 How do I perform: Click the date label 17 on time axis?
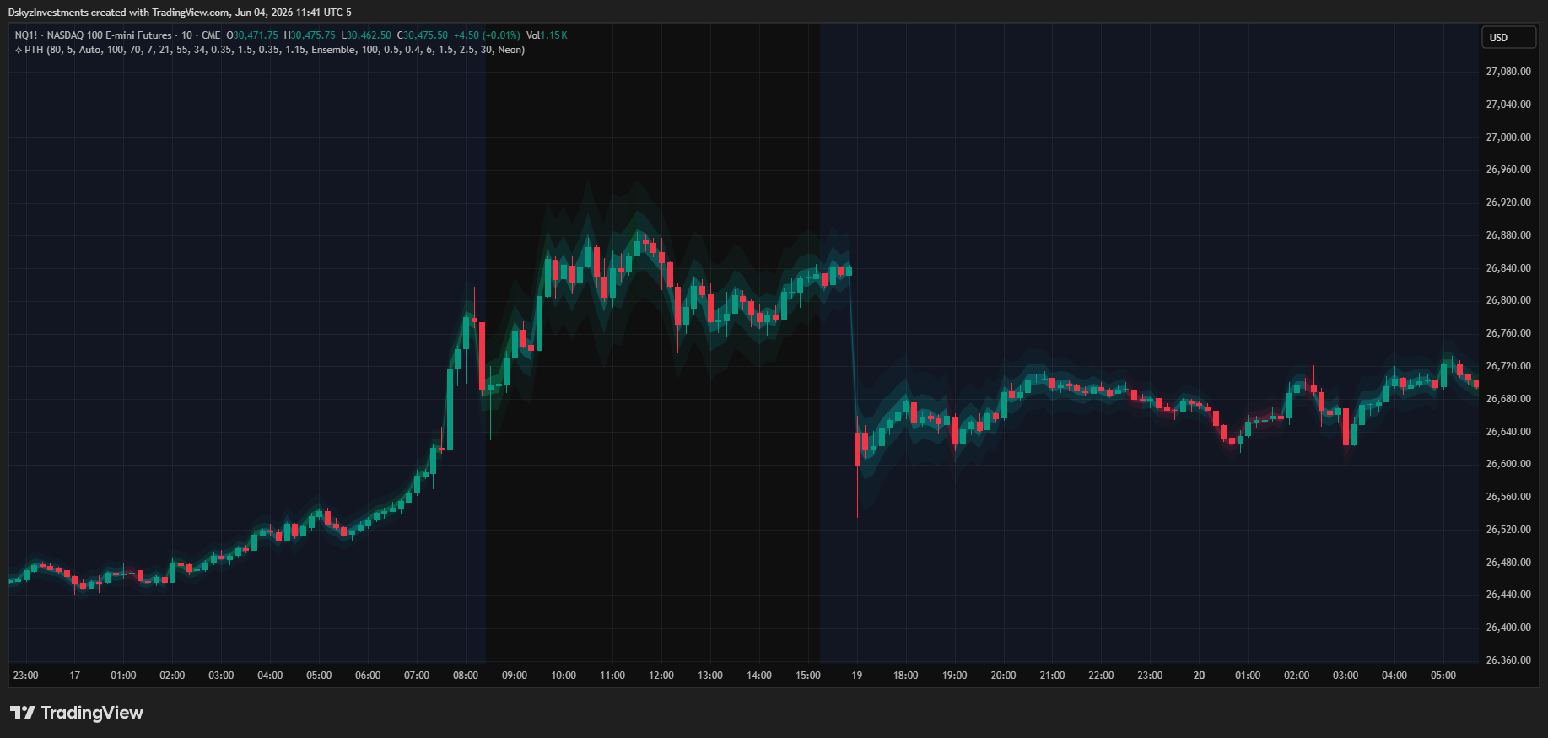pos(75,676)
